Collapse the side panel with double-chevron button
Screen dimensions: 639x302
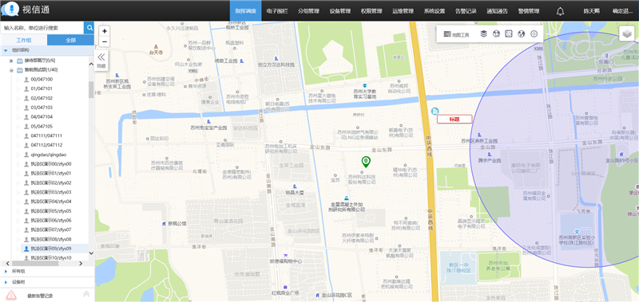coord(101,60)
